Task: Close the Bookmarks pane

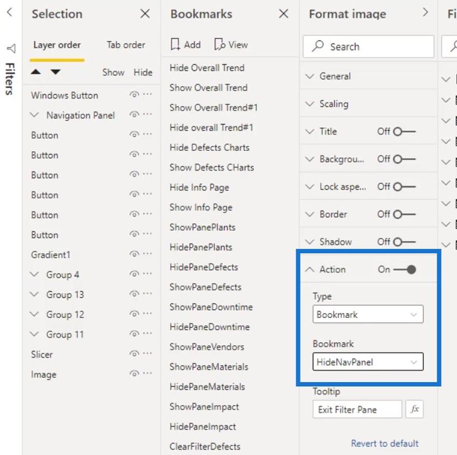Action: point(284,14)
